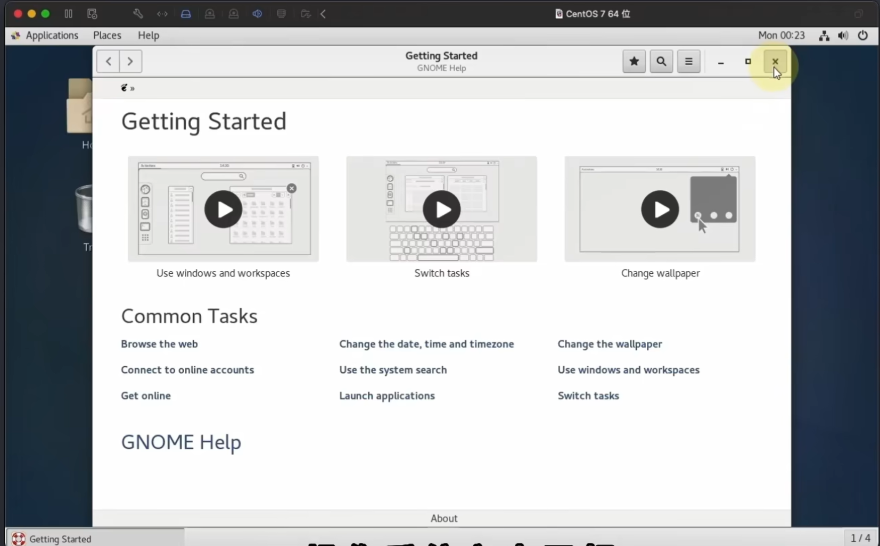Screen dimensions: 880x546
Task: Open the Places menu
Action: coord(106,36)
